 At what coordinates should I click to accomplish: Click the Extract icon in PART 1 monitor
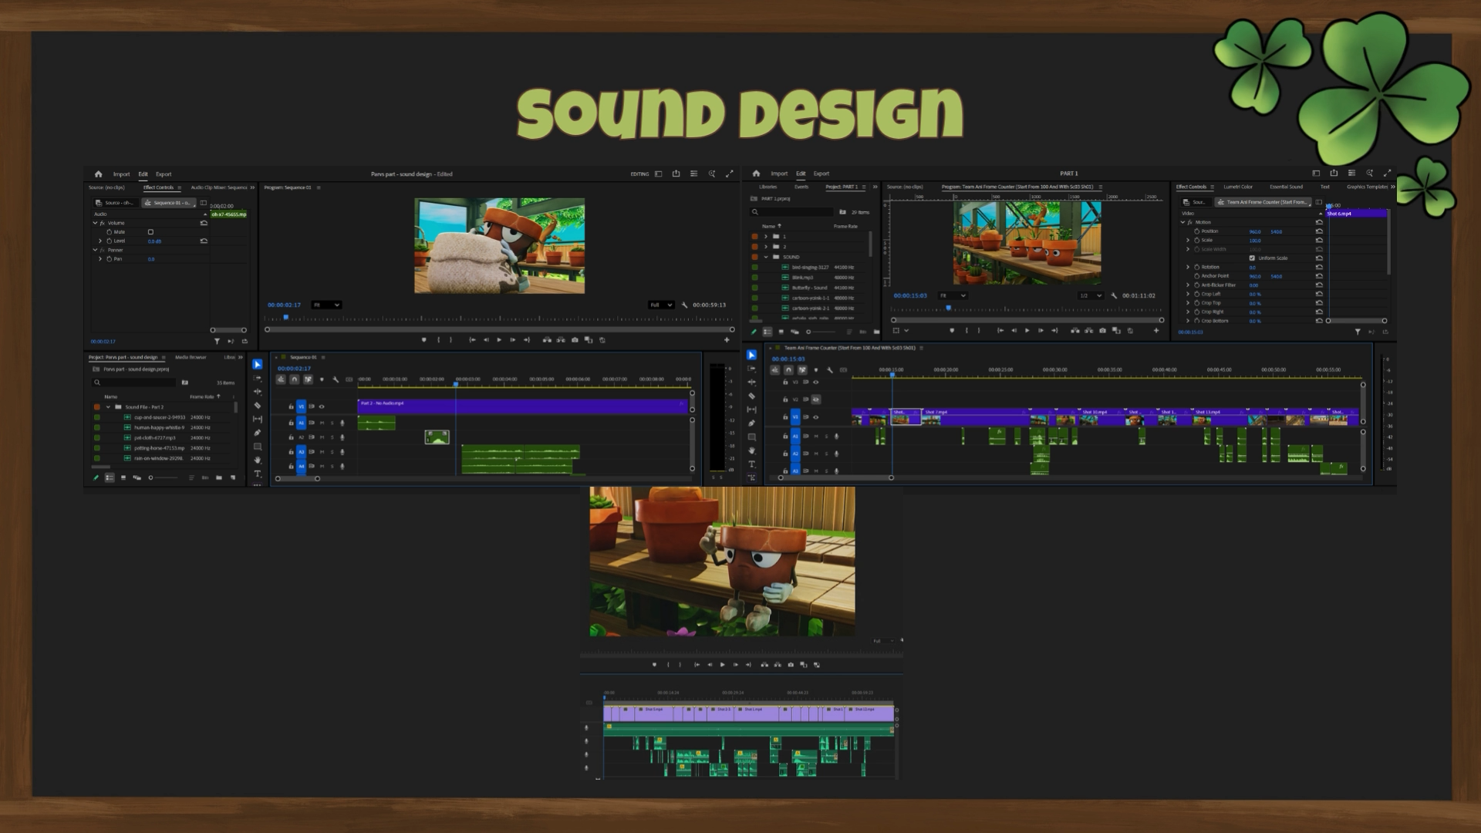coord(1088,331)
